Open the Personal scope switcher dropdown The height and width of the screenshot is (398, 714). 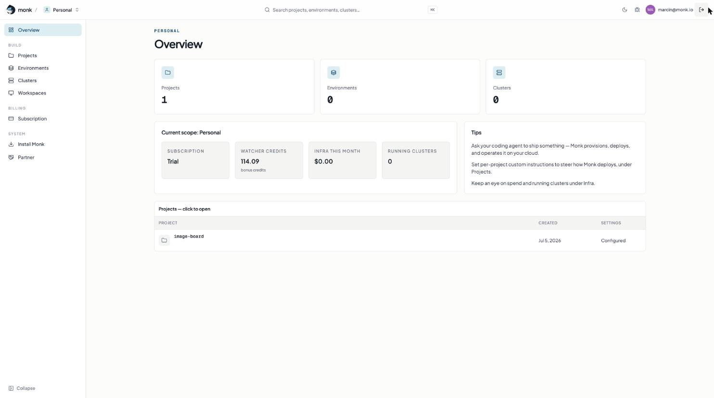point(61,10)
